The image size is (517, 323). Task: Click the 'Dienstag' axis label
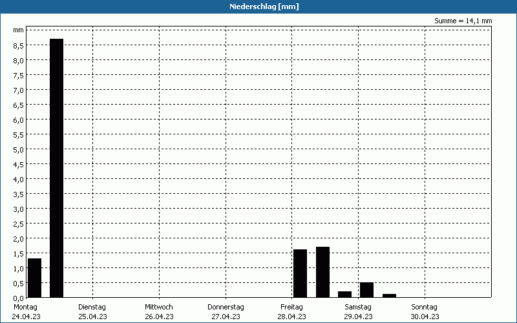click(92, 307)
